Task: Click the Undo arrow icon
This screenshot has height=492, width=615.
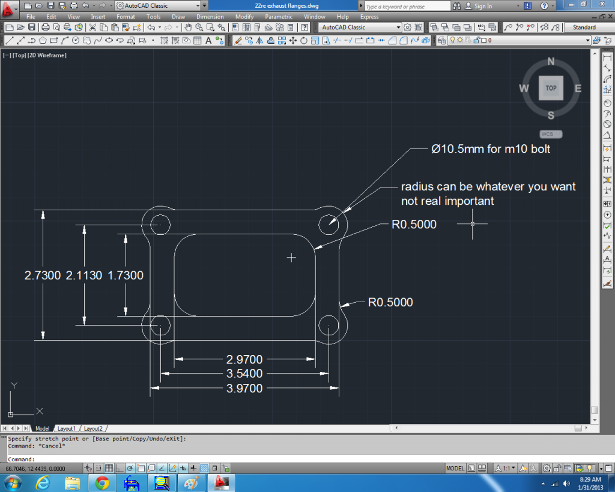Action: pyautogui.click(x=151, y=28)
